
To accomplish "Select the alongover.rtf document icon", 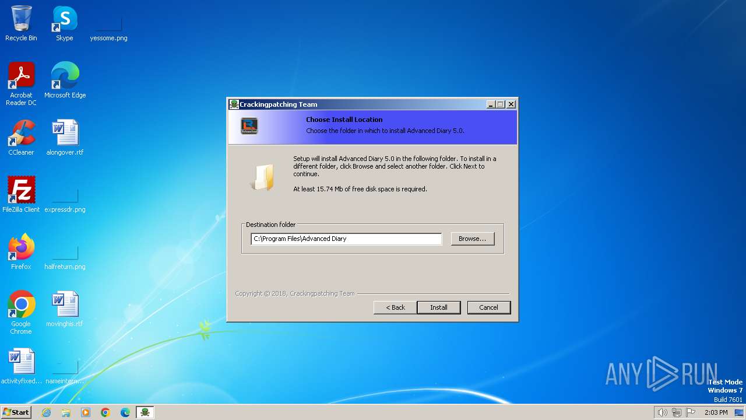I will [65, 138].
